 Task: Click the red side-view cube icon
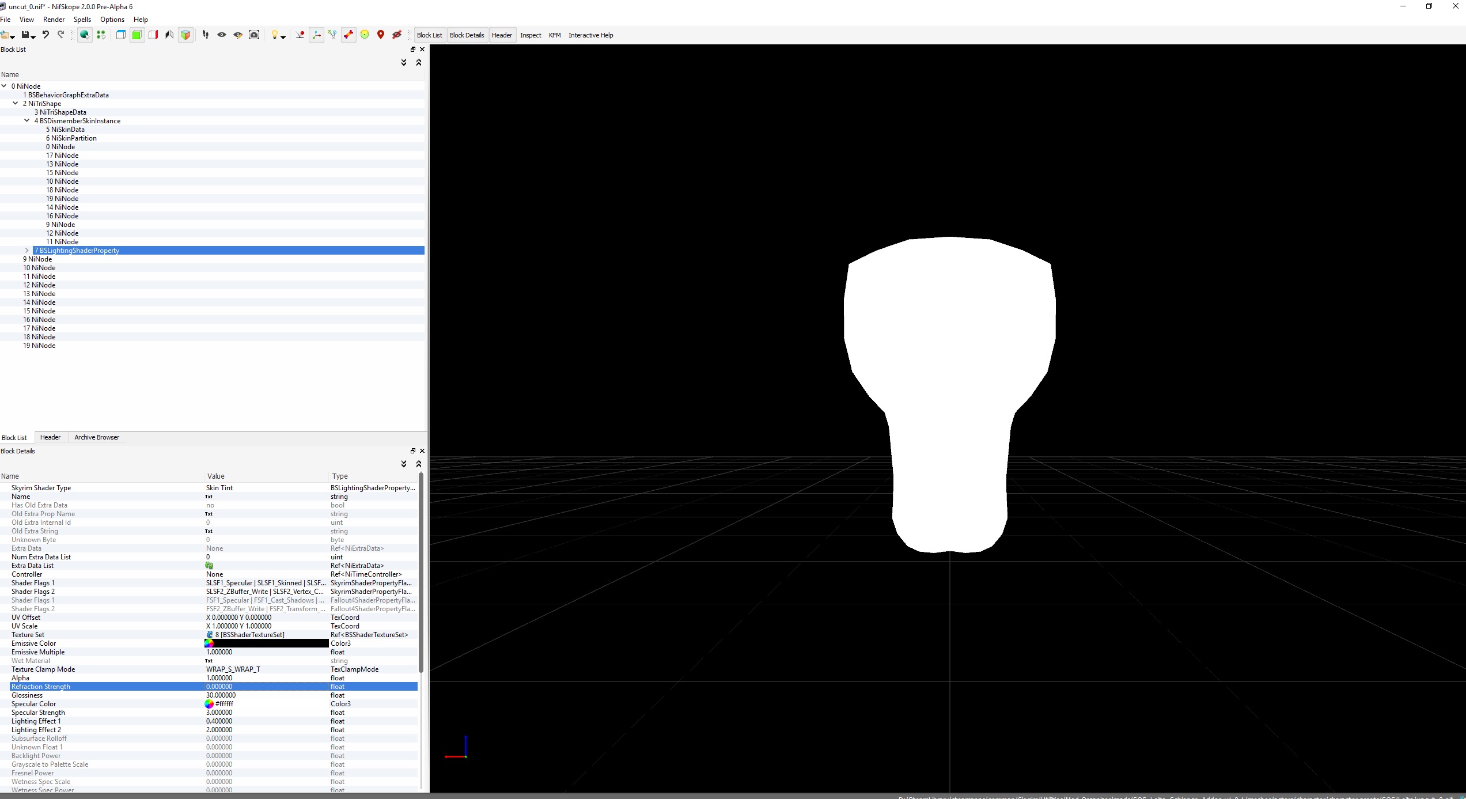coord(153,35)
